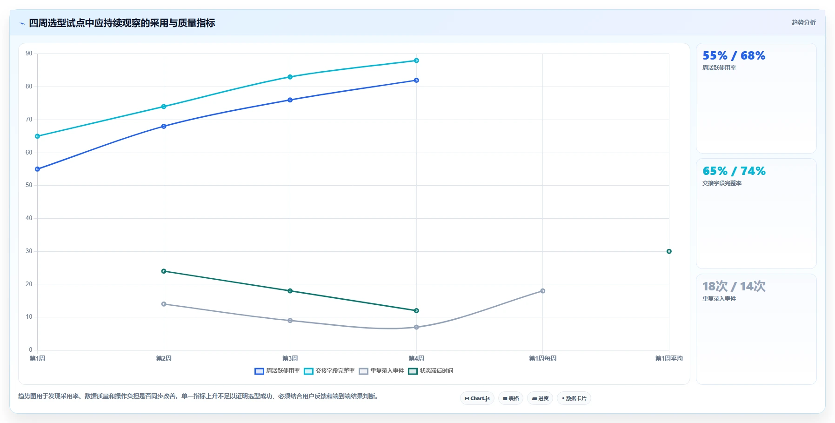Click the 表格 chip
Image resolution: width=835 pixels, height=423 pixels.
coord(511,398)
